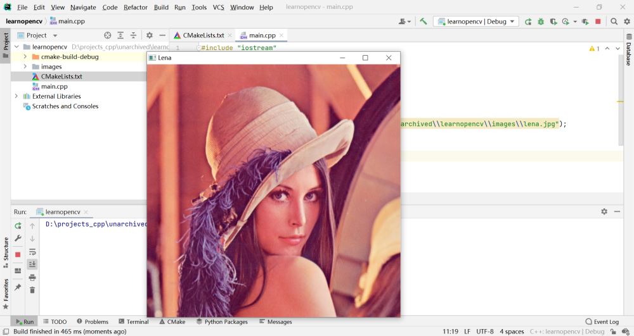
Task: Open the Build menu
Action: (161, 7)
